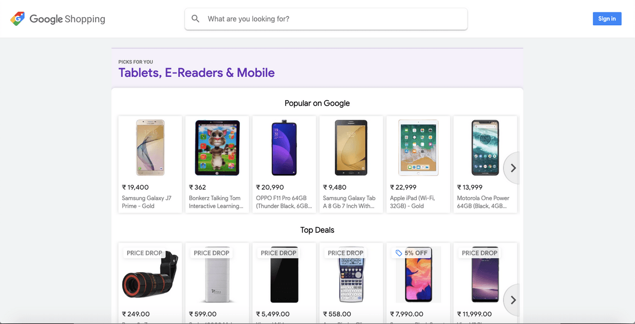Image resolution: width=635 pixels, height=324 pixels.
Task: Click the ₹ 19,400 price text
Action: point(135,187)
